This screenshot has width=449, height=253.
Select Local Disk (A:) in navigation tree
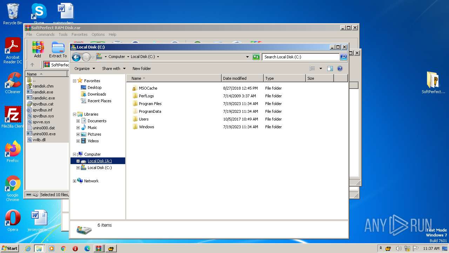(x=100, y=161)
